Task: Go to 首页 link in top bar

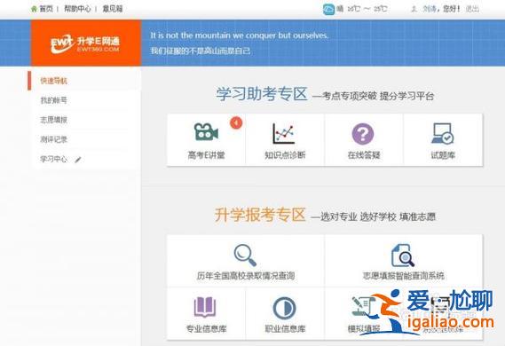Action: point(46,9)
